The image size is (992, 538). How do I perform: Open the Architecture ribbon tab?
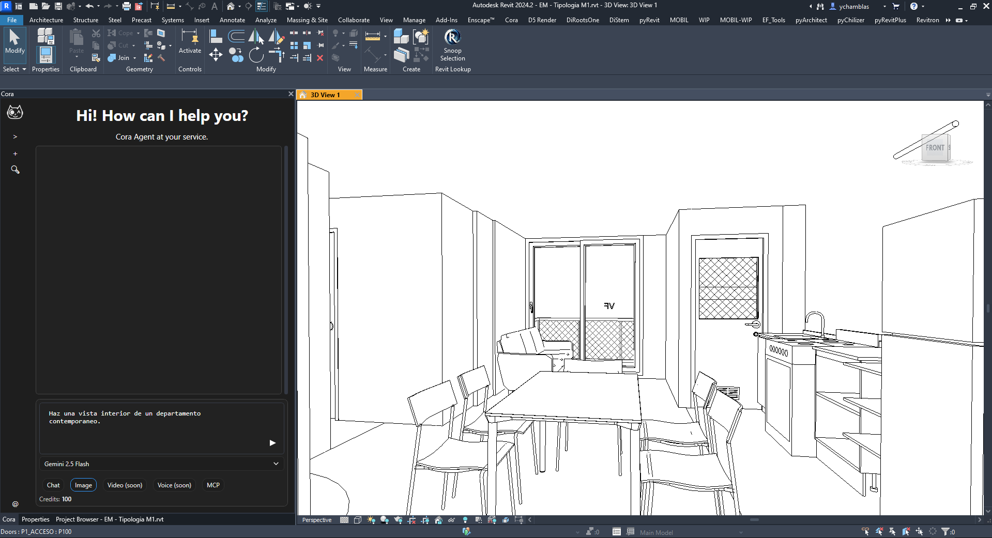[46, 20]
